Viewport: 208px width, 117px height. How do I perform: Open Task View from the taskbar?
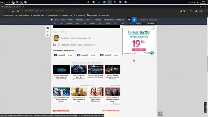coord(8,2)
